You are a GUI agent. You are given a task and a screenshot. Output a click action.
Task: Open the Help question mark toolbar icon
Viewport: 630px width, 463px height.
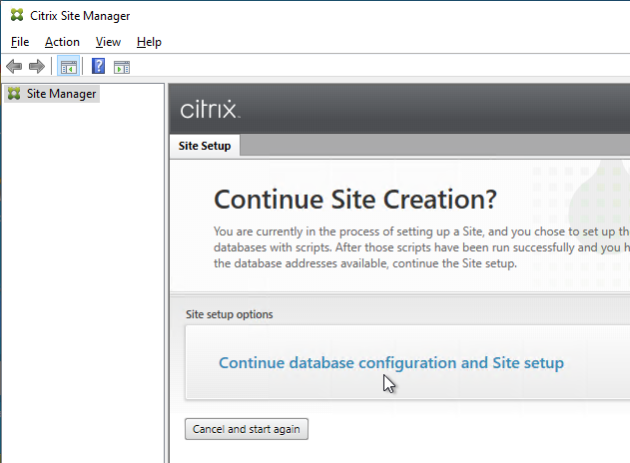[x=98, y=66]
